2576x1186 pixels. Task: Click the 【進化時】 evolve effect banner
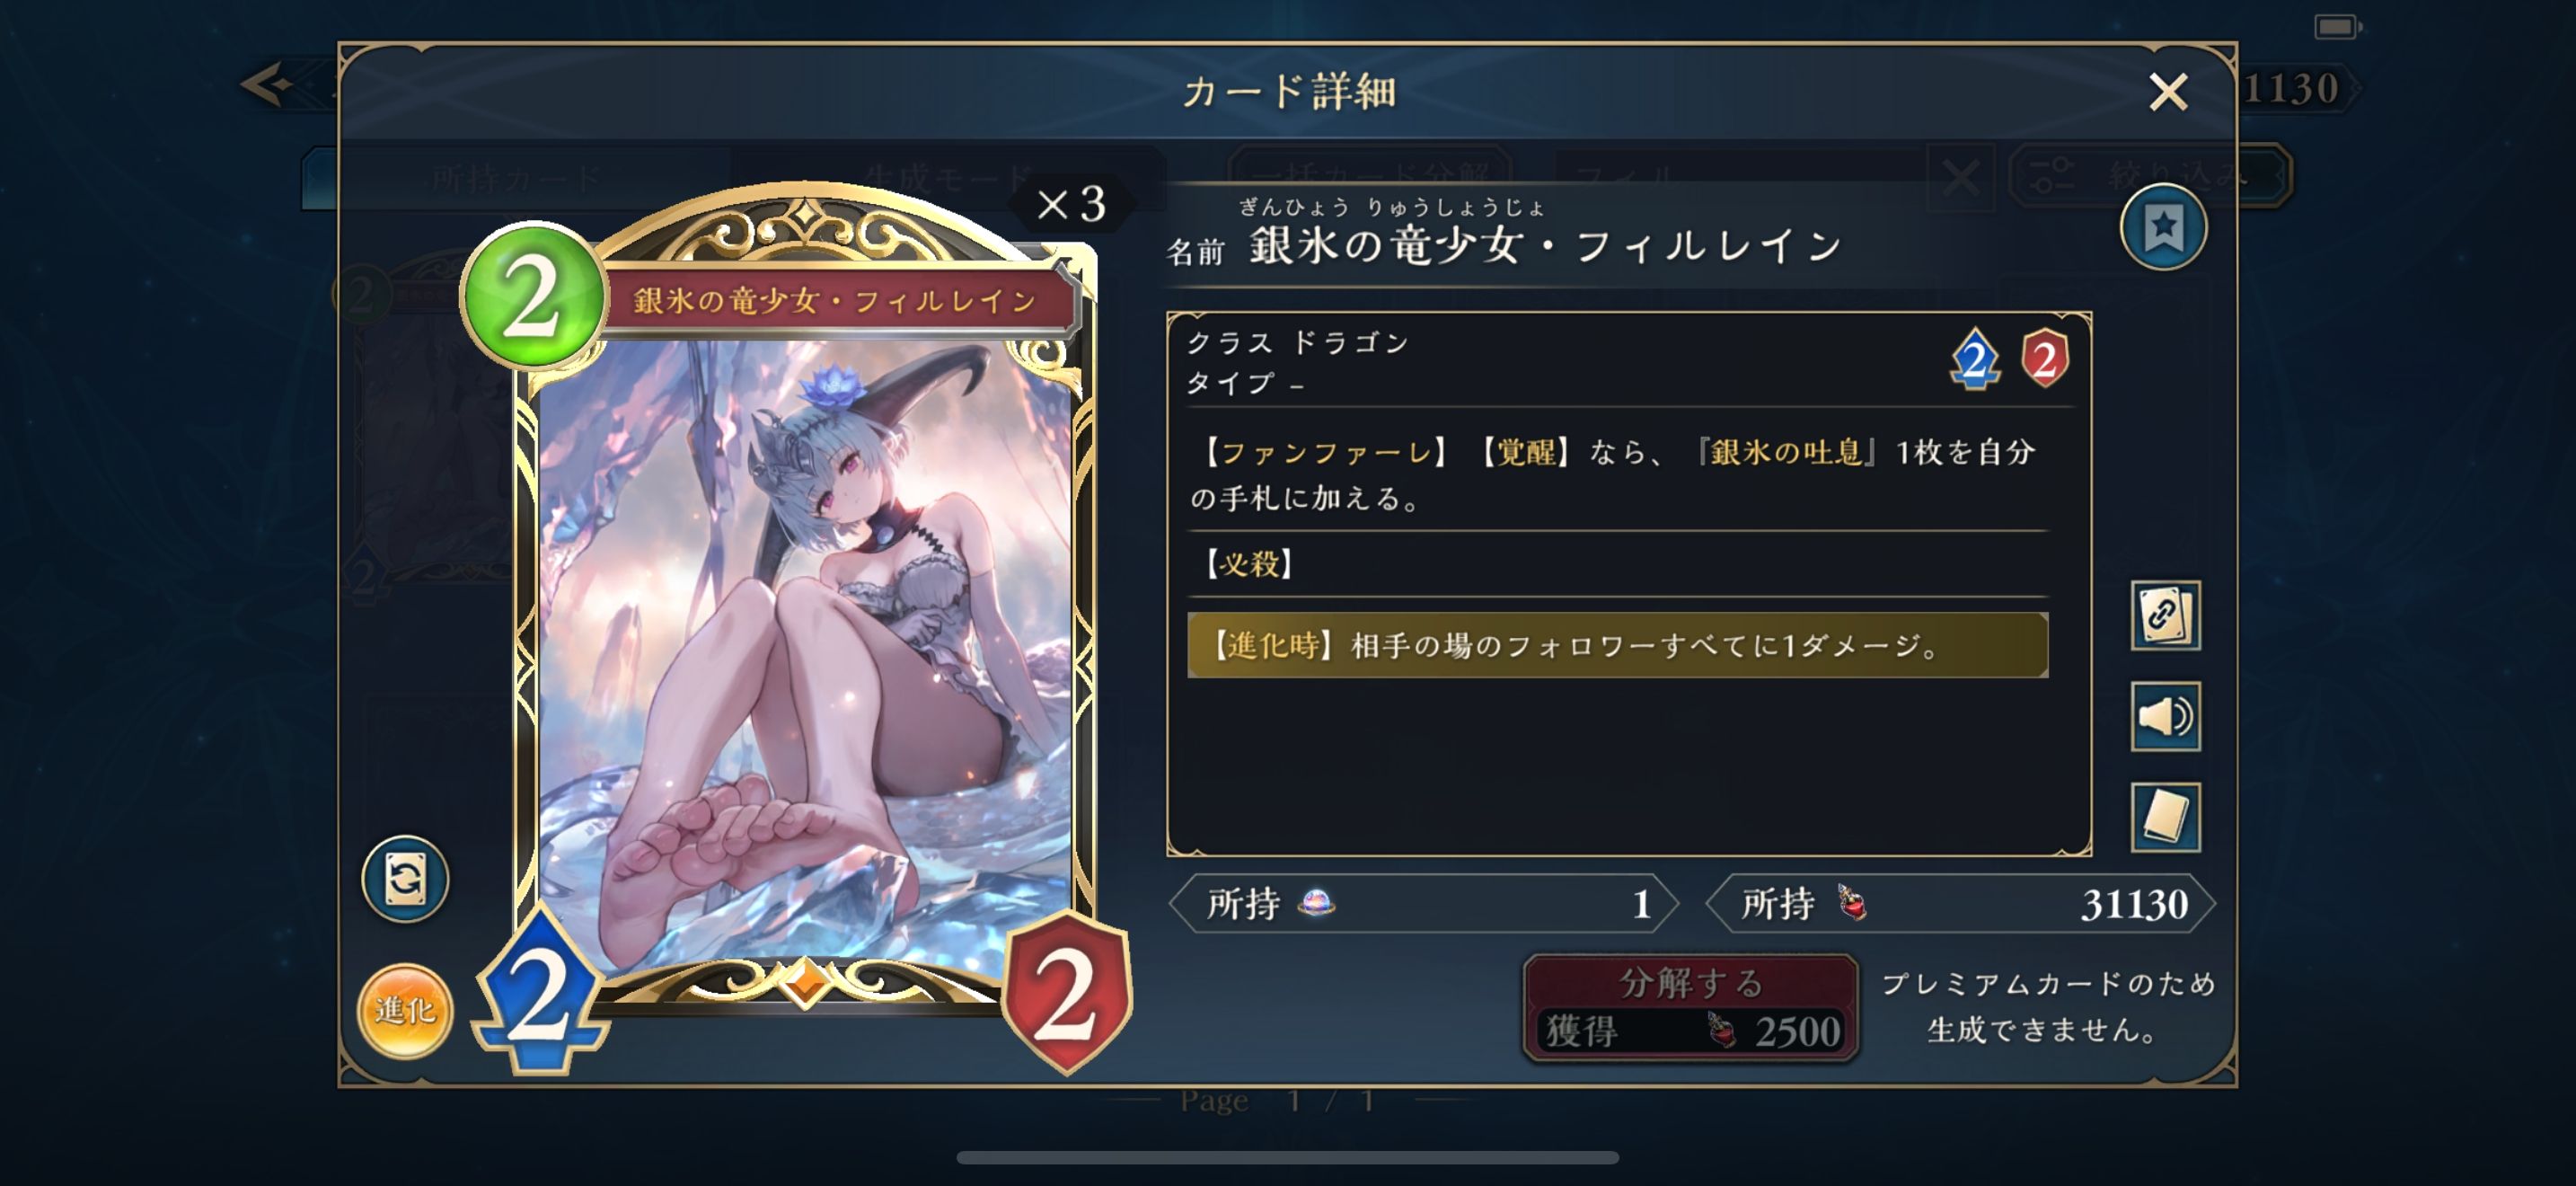coord(1617,645)
